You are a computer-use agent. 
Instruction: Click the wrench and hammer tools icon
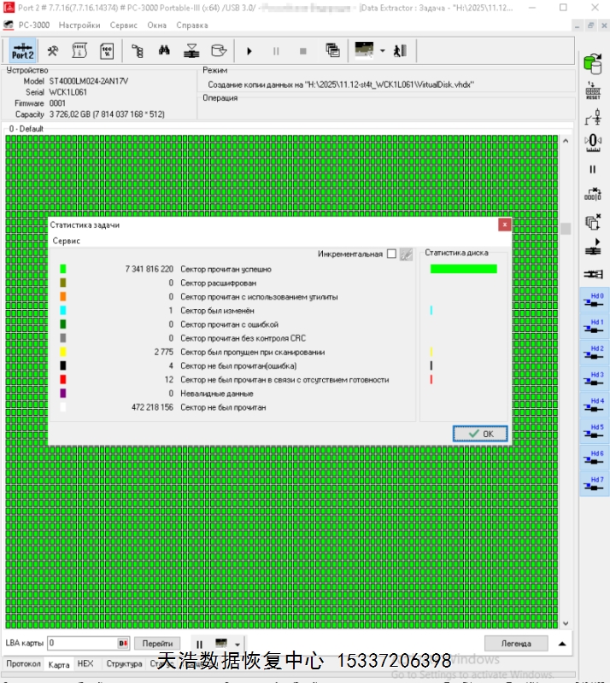point(51,50)
